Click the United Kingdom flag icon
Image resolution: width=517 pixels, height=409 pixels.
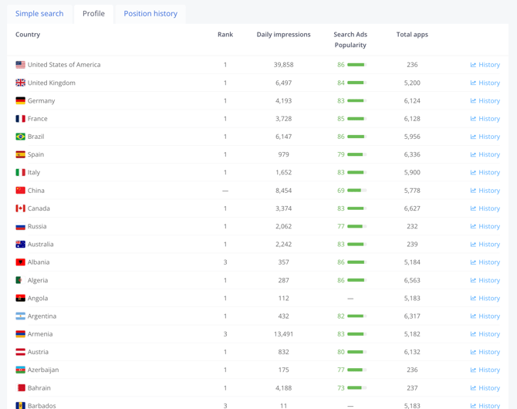click(21, 83)
